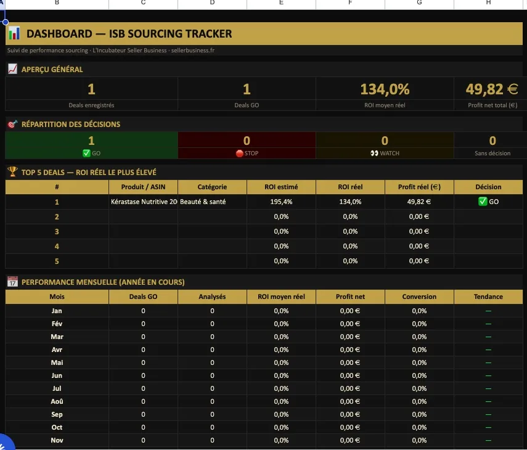Click the sellerbusiness.fr subtitle text

click(x=192, y=51)
